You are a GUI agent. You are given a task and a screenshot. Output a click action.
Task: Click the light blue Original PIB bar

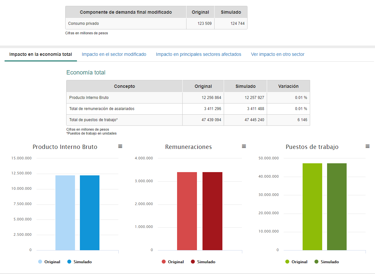coord(65,213)
